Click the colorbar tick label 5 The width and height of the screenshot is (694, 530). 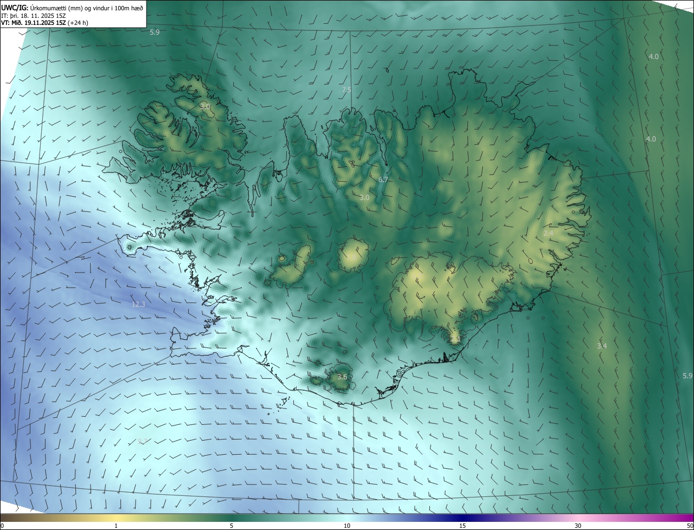[232, 526]
